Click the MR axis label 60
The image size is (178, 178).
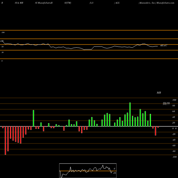[x=174, y=111]
